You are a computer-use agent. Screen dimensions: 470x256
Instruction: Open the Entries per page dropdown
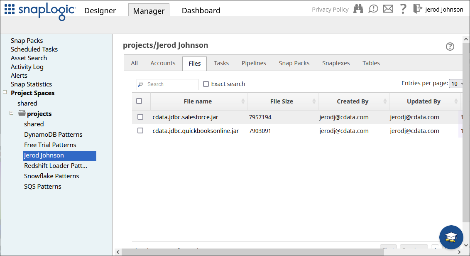point(456,84)
